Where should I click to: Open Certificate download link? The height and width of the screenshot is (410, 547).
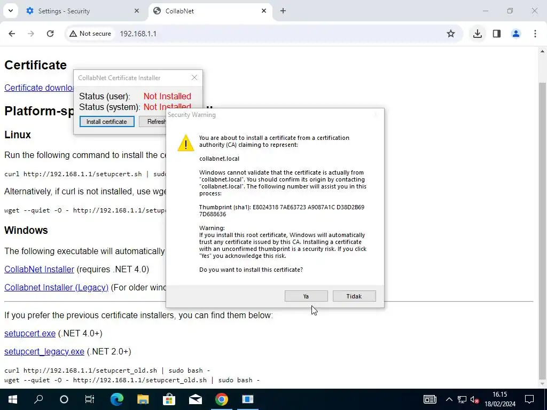(38, 88)
